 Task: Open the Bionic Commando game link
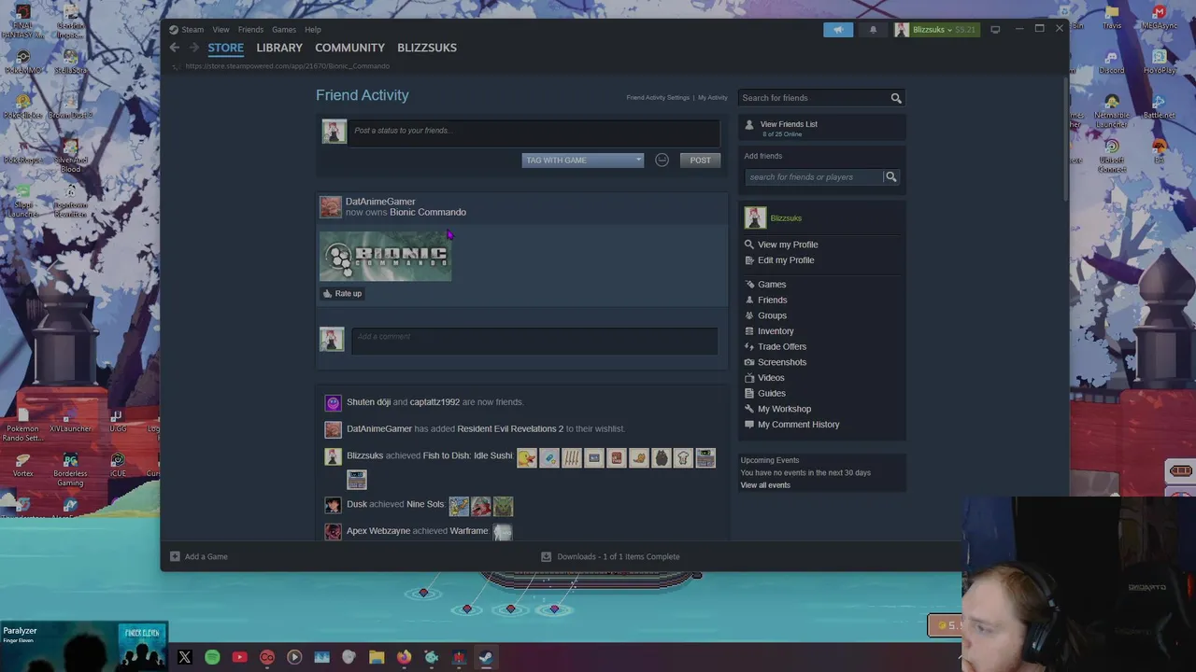click(428, 212)
